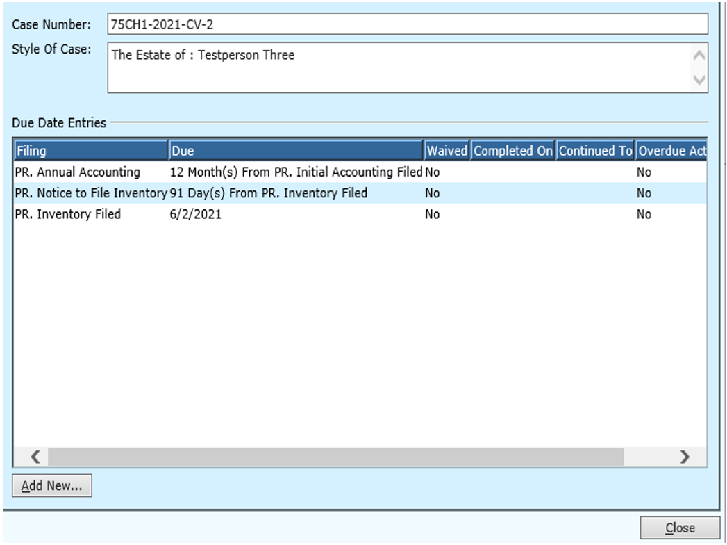The image size is (727, 545).
Task: Click the Style Of Case scroll up arrow
Action: pyautogui.click(x=699, y=56)
